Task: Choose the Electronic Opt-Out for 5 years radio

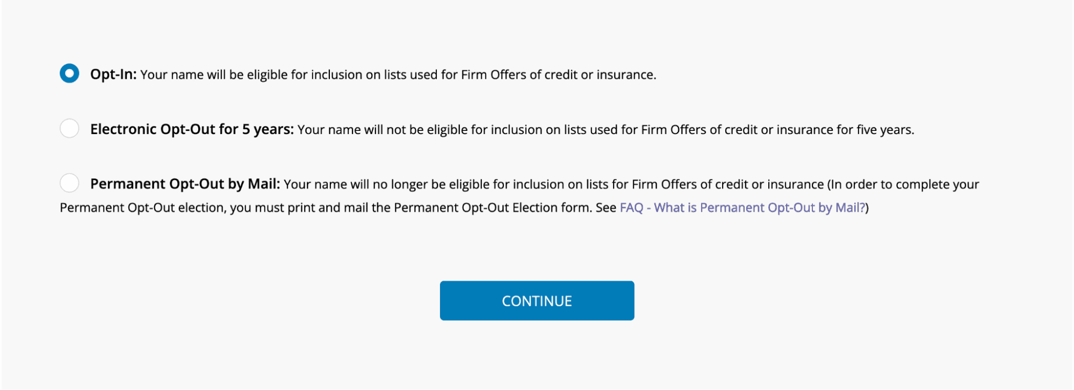Action: coord(69,129)
